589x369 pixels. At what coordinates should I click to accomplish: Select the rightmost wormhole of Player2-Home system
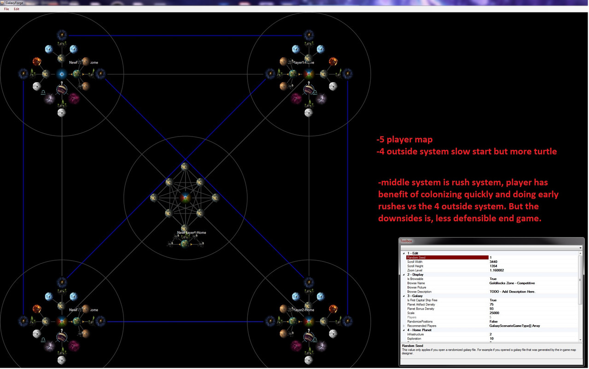pyautogui.click(x=347, y=321)
